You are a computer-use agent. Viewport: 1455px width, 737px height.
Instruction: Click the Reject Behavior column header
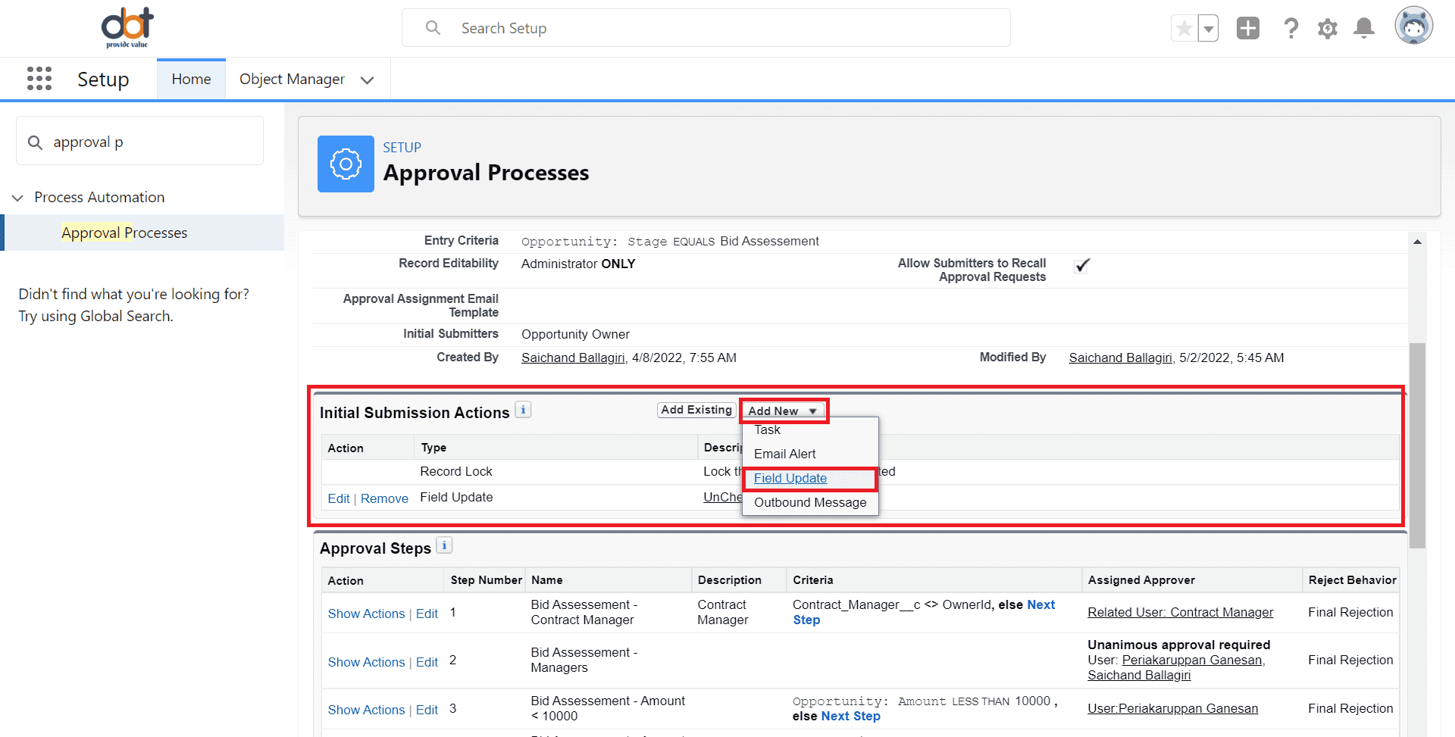click(x=1352, y=579)
